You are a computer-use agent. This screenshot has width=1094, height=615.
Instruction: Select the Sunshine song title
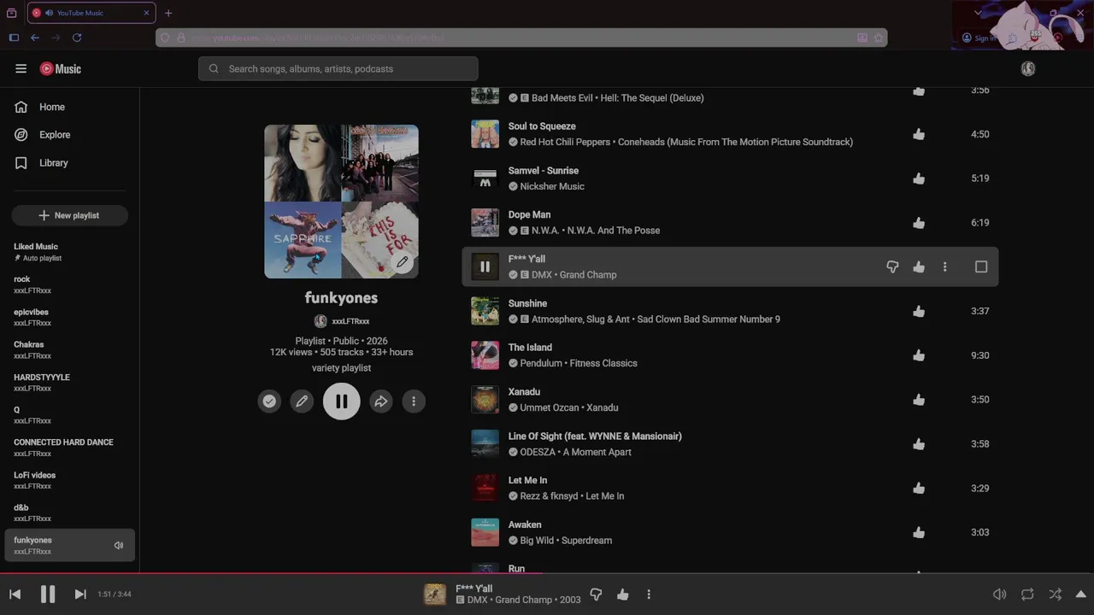(527, 303)
